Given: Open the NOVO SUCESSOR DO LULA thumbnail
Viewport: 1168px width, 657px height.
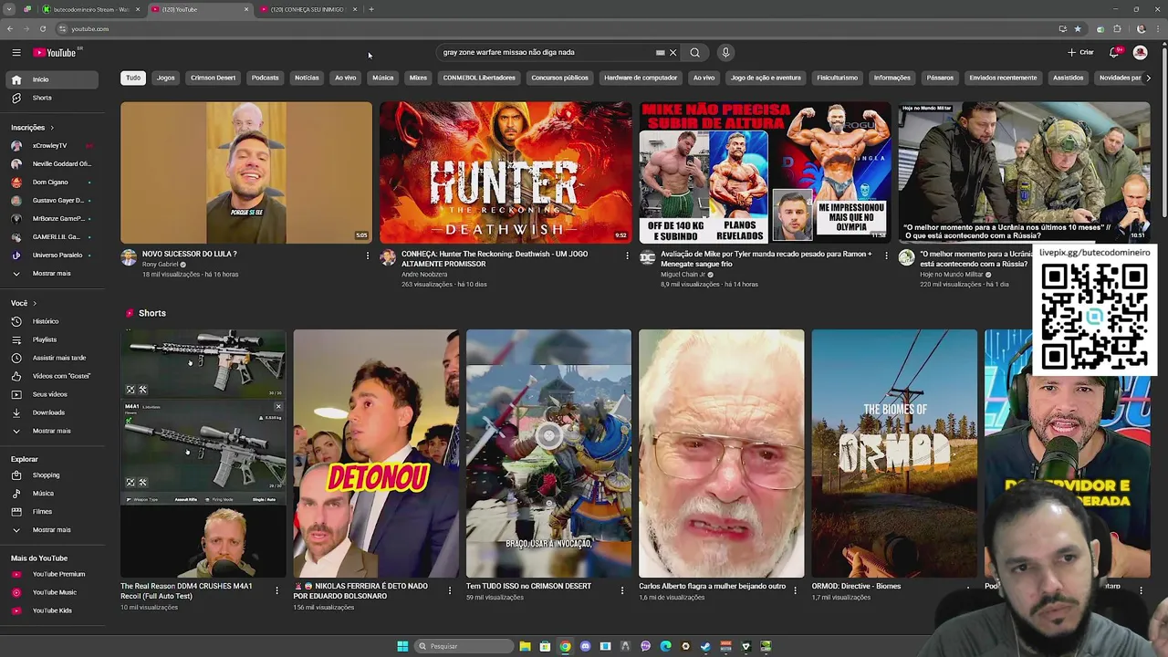Looking at the screenshot, I should click(x=246, y=172).
